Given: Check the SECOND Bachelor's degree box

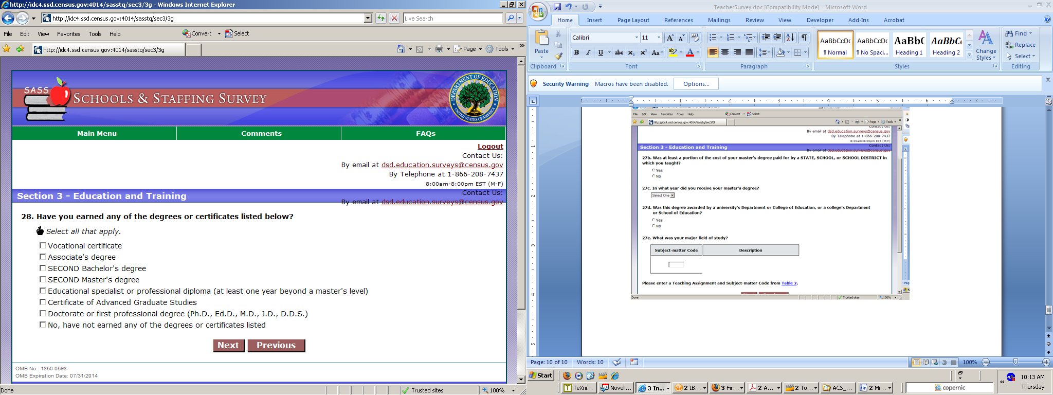Looking at the screenshot, I should tap(43, 268).
